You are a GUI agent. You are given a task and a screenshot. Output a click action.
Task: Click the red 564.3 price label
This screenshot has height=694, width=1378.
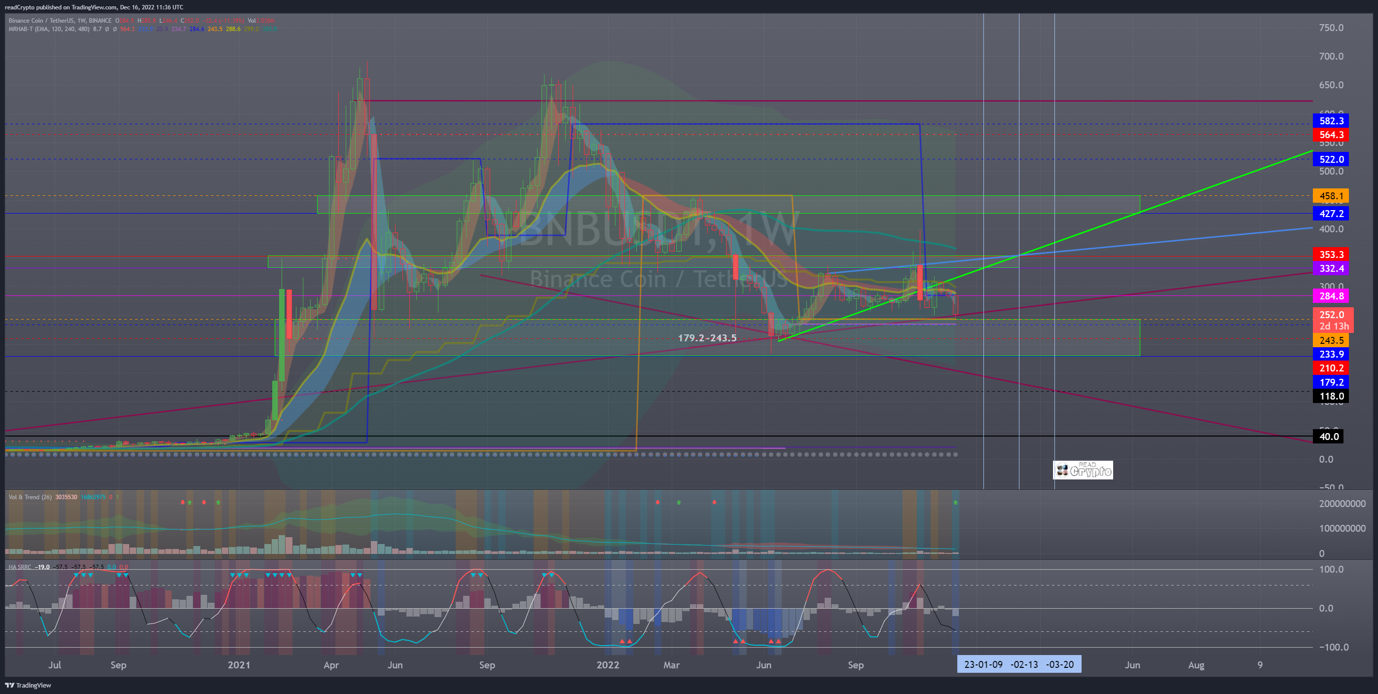pos(1330,135)
